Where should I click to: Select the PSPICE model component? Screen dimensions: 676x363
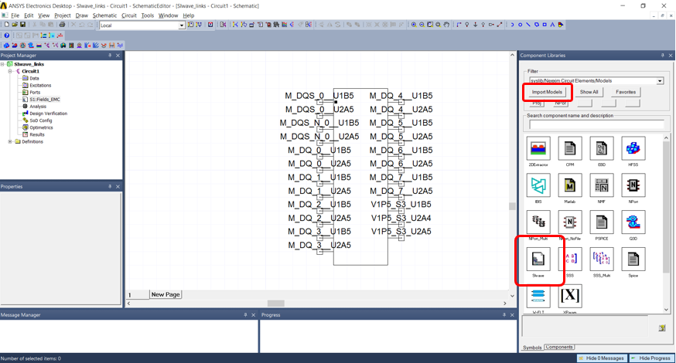(x=602, y=222)
